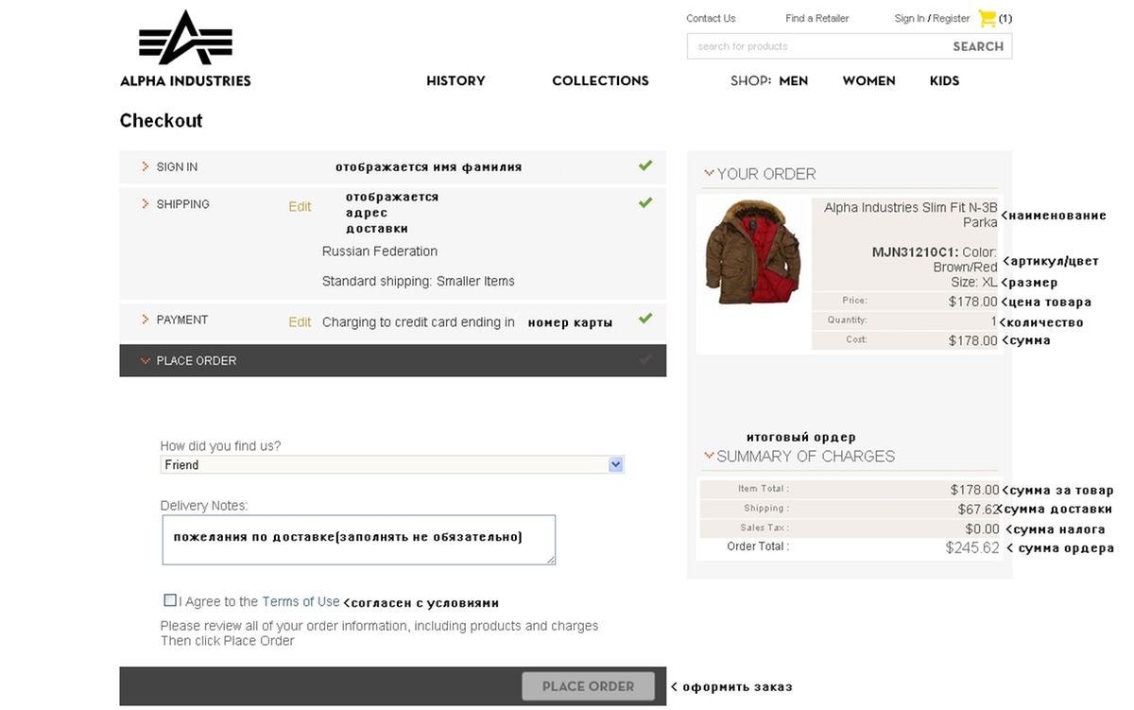This screenshot has width=1134, height=710.
Task: Open the History menu
Action: tap(455, 81)
